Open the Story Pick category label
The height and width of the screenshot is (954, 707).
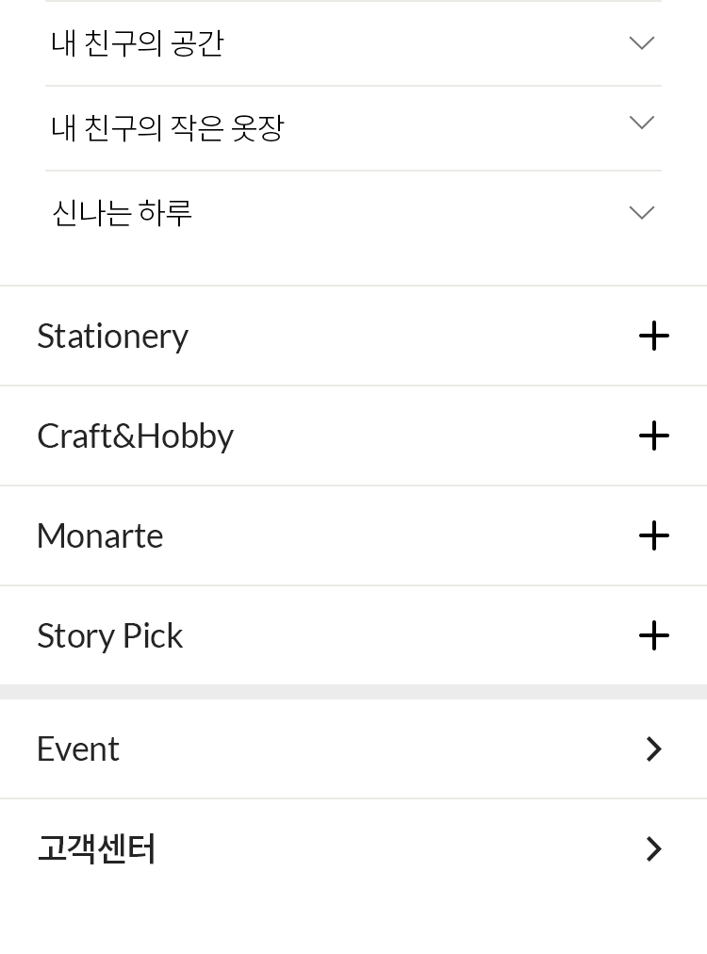coord(109,635)
